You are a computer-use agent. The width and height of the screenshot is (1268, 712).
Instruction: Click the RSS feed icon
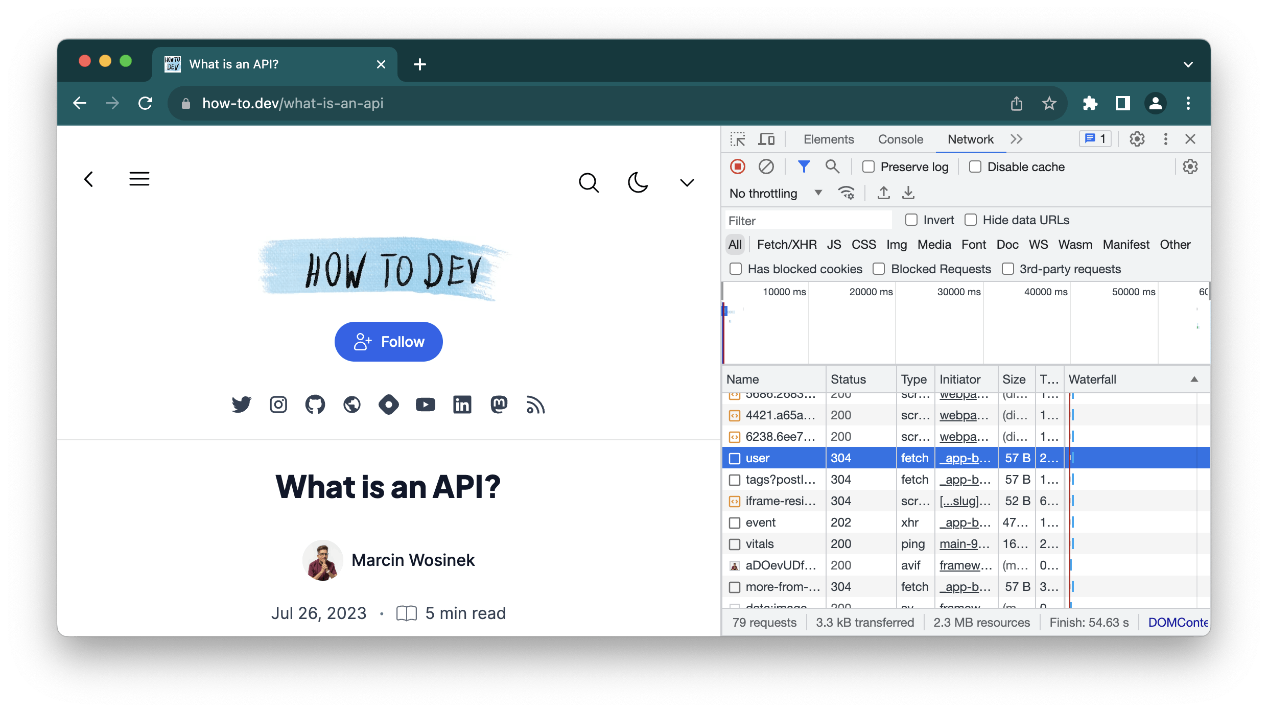click(x=535, y=405)
